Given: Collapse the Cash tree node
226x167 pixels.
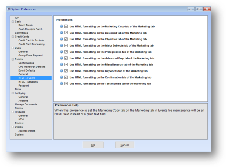Looking at the screenshot, I should (x=13, y=22).
